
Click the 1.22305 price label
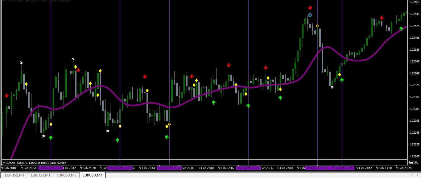(414, 97)
